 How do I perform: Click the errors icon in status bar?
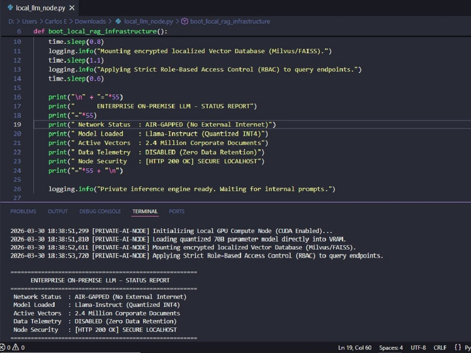[3, 348]
